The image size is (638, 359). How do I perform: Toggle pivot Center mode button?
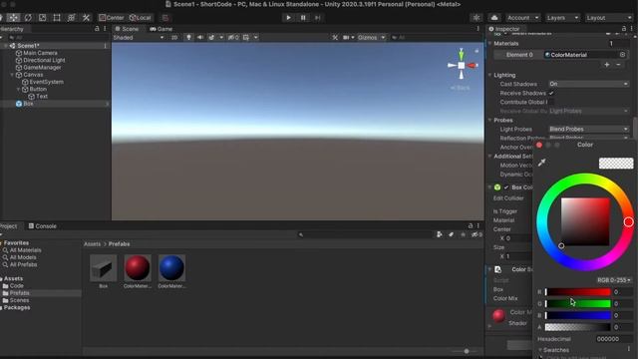pos(111,18)
